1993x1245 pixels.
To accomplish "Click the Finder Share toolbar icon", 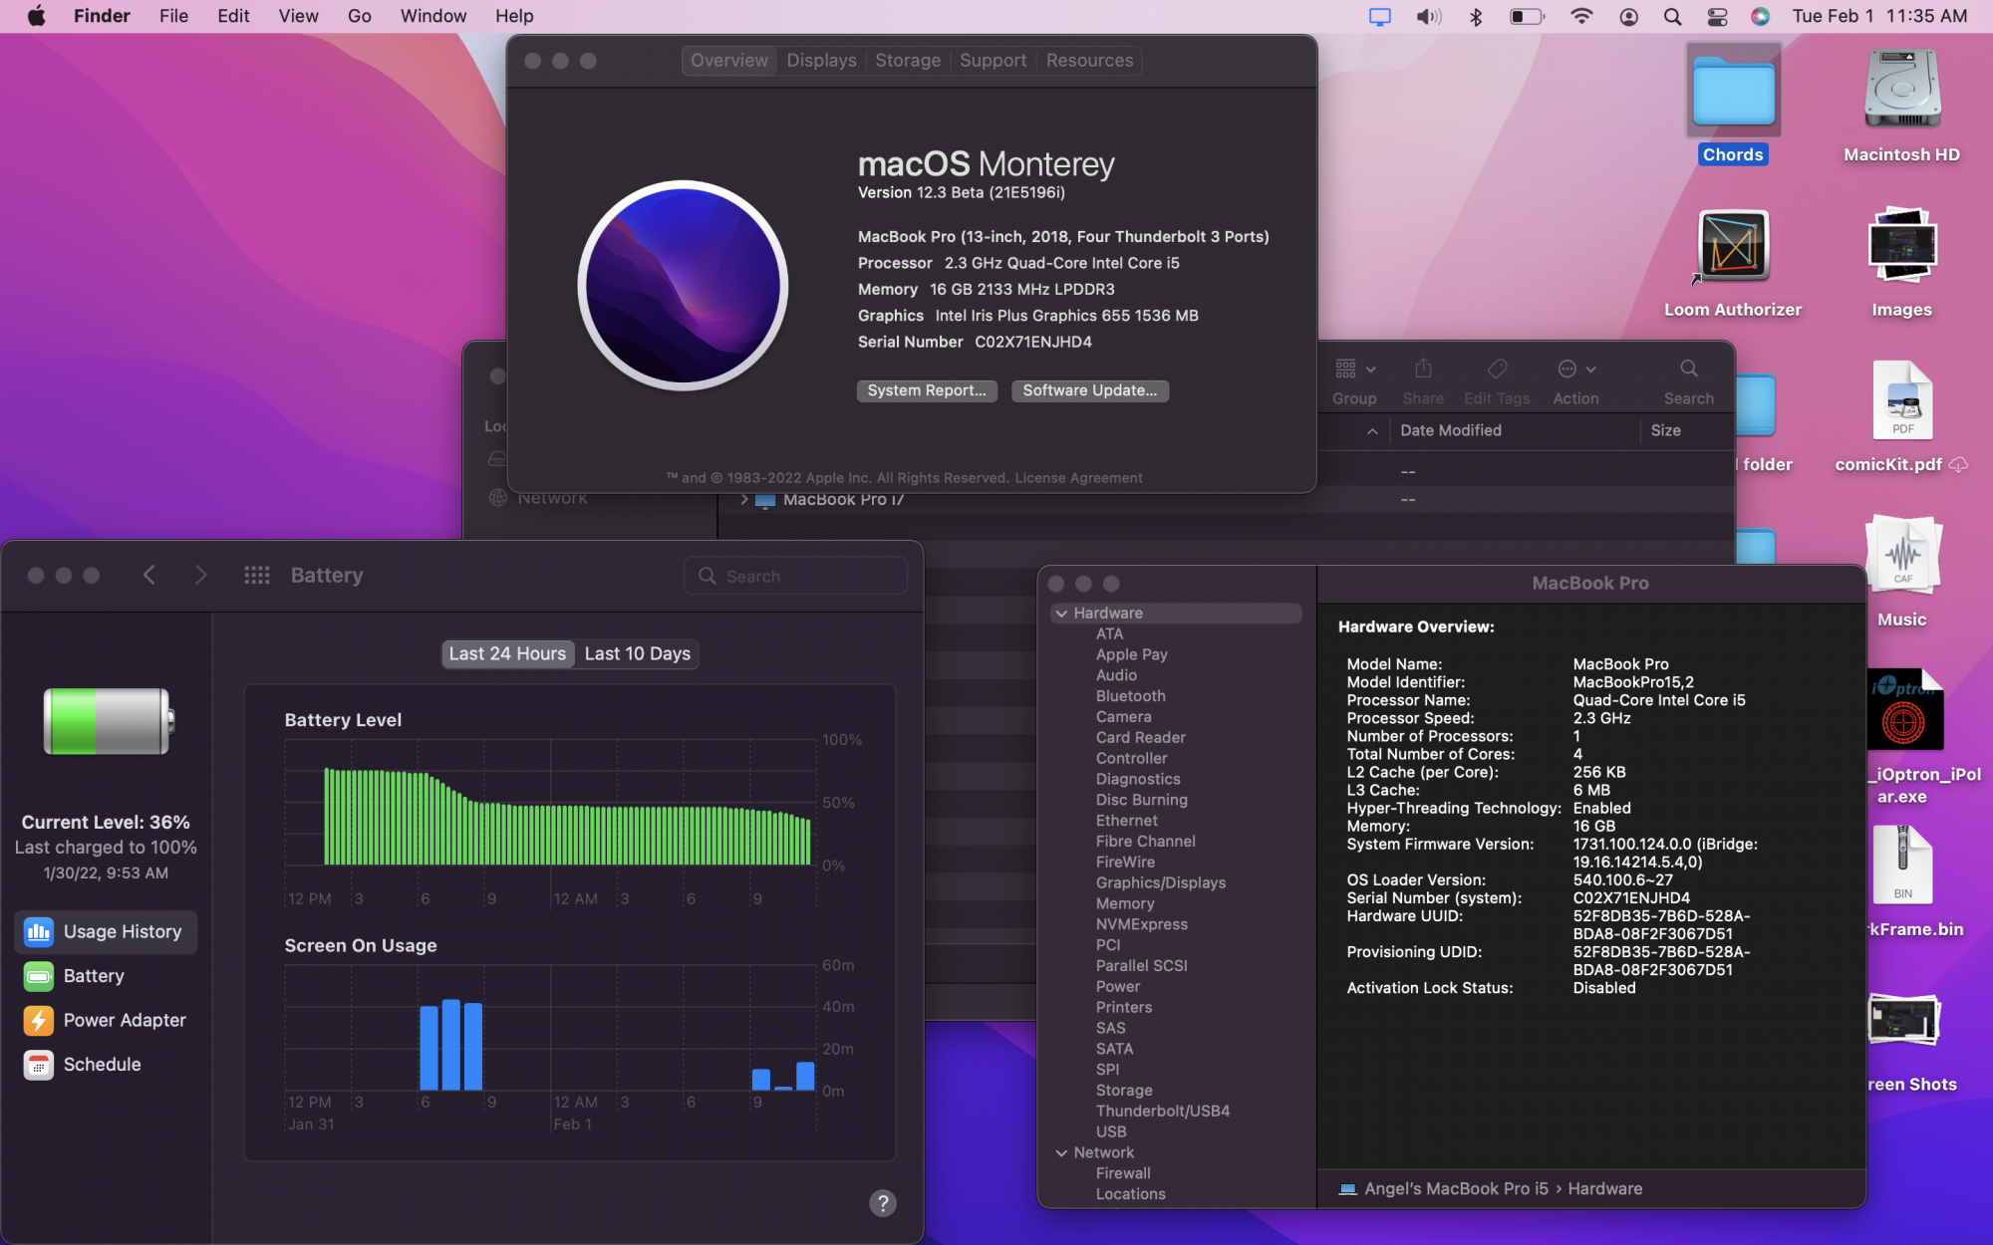I will click(x=1423, y=370).
